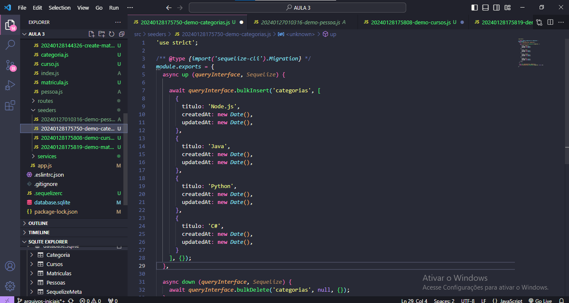The height and width of the screenshot is (303, 569).
Task: Open the Selection menu
Action: point(60,8)
